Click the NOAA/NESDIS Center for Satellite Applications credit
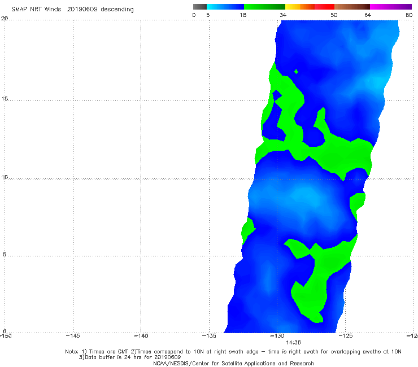Screen dimensions: 418x367 coord(233,364)
